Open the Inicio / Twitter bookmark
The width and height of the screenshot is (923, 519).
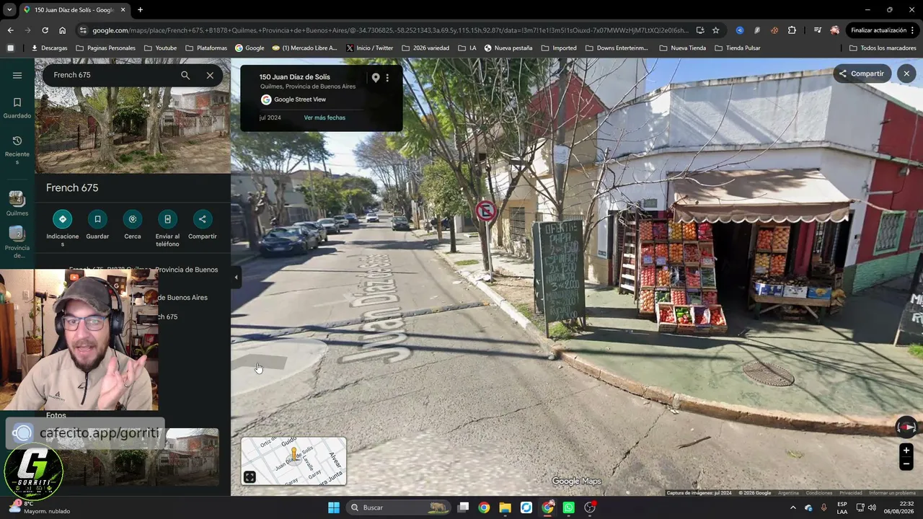pyautogui.click(x=369, y=48)
